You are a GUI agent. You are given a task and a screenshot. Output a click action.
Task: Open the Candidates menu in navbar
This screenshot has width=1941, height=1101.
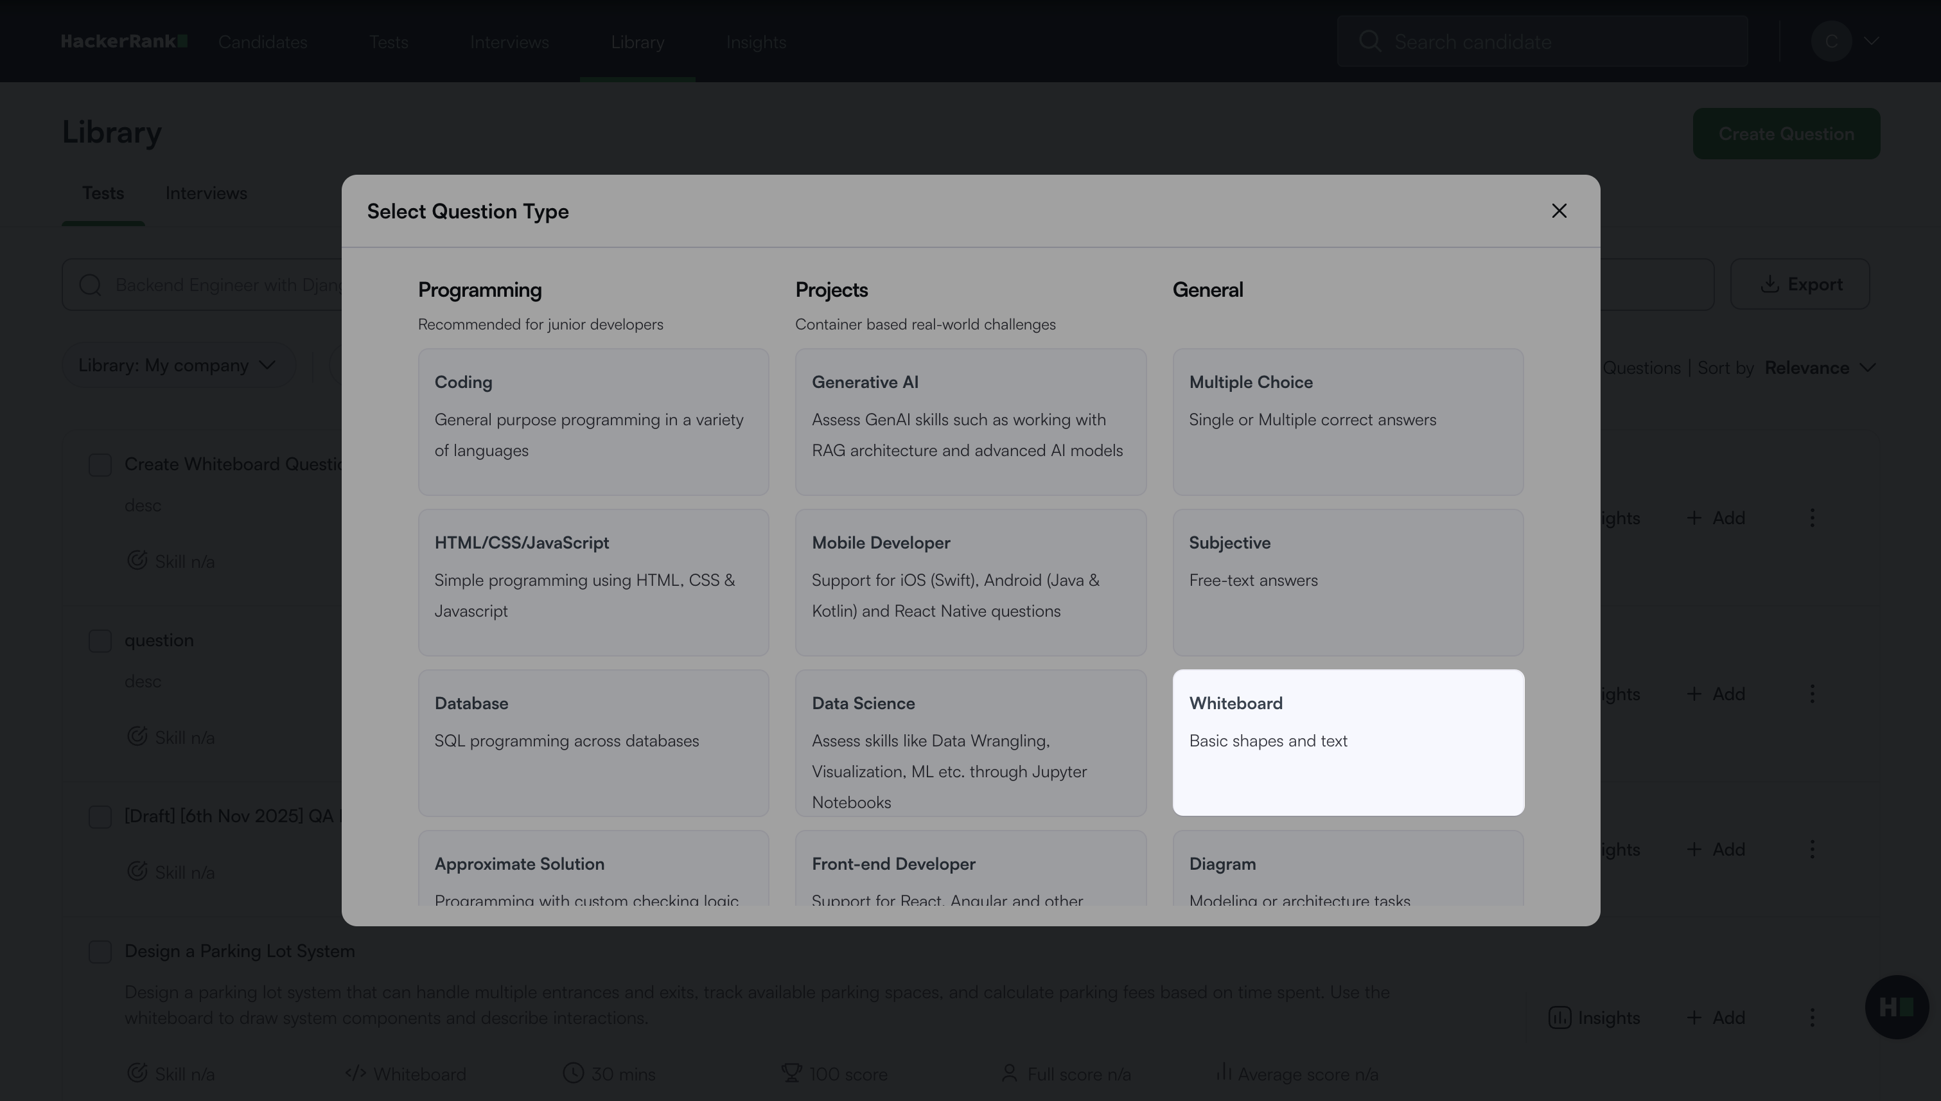[263, 42]
